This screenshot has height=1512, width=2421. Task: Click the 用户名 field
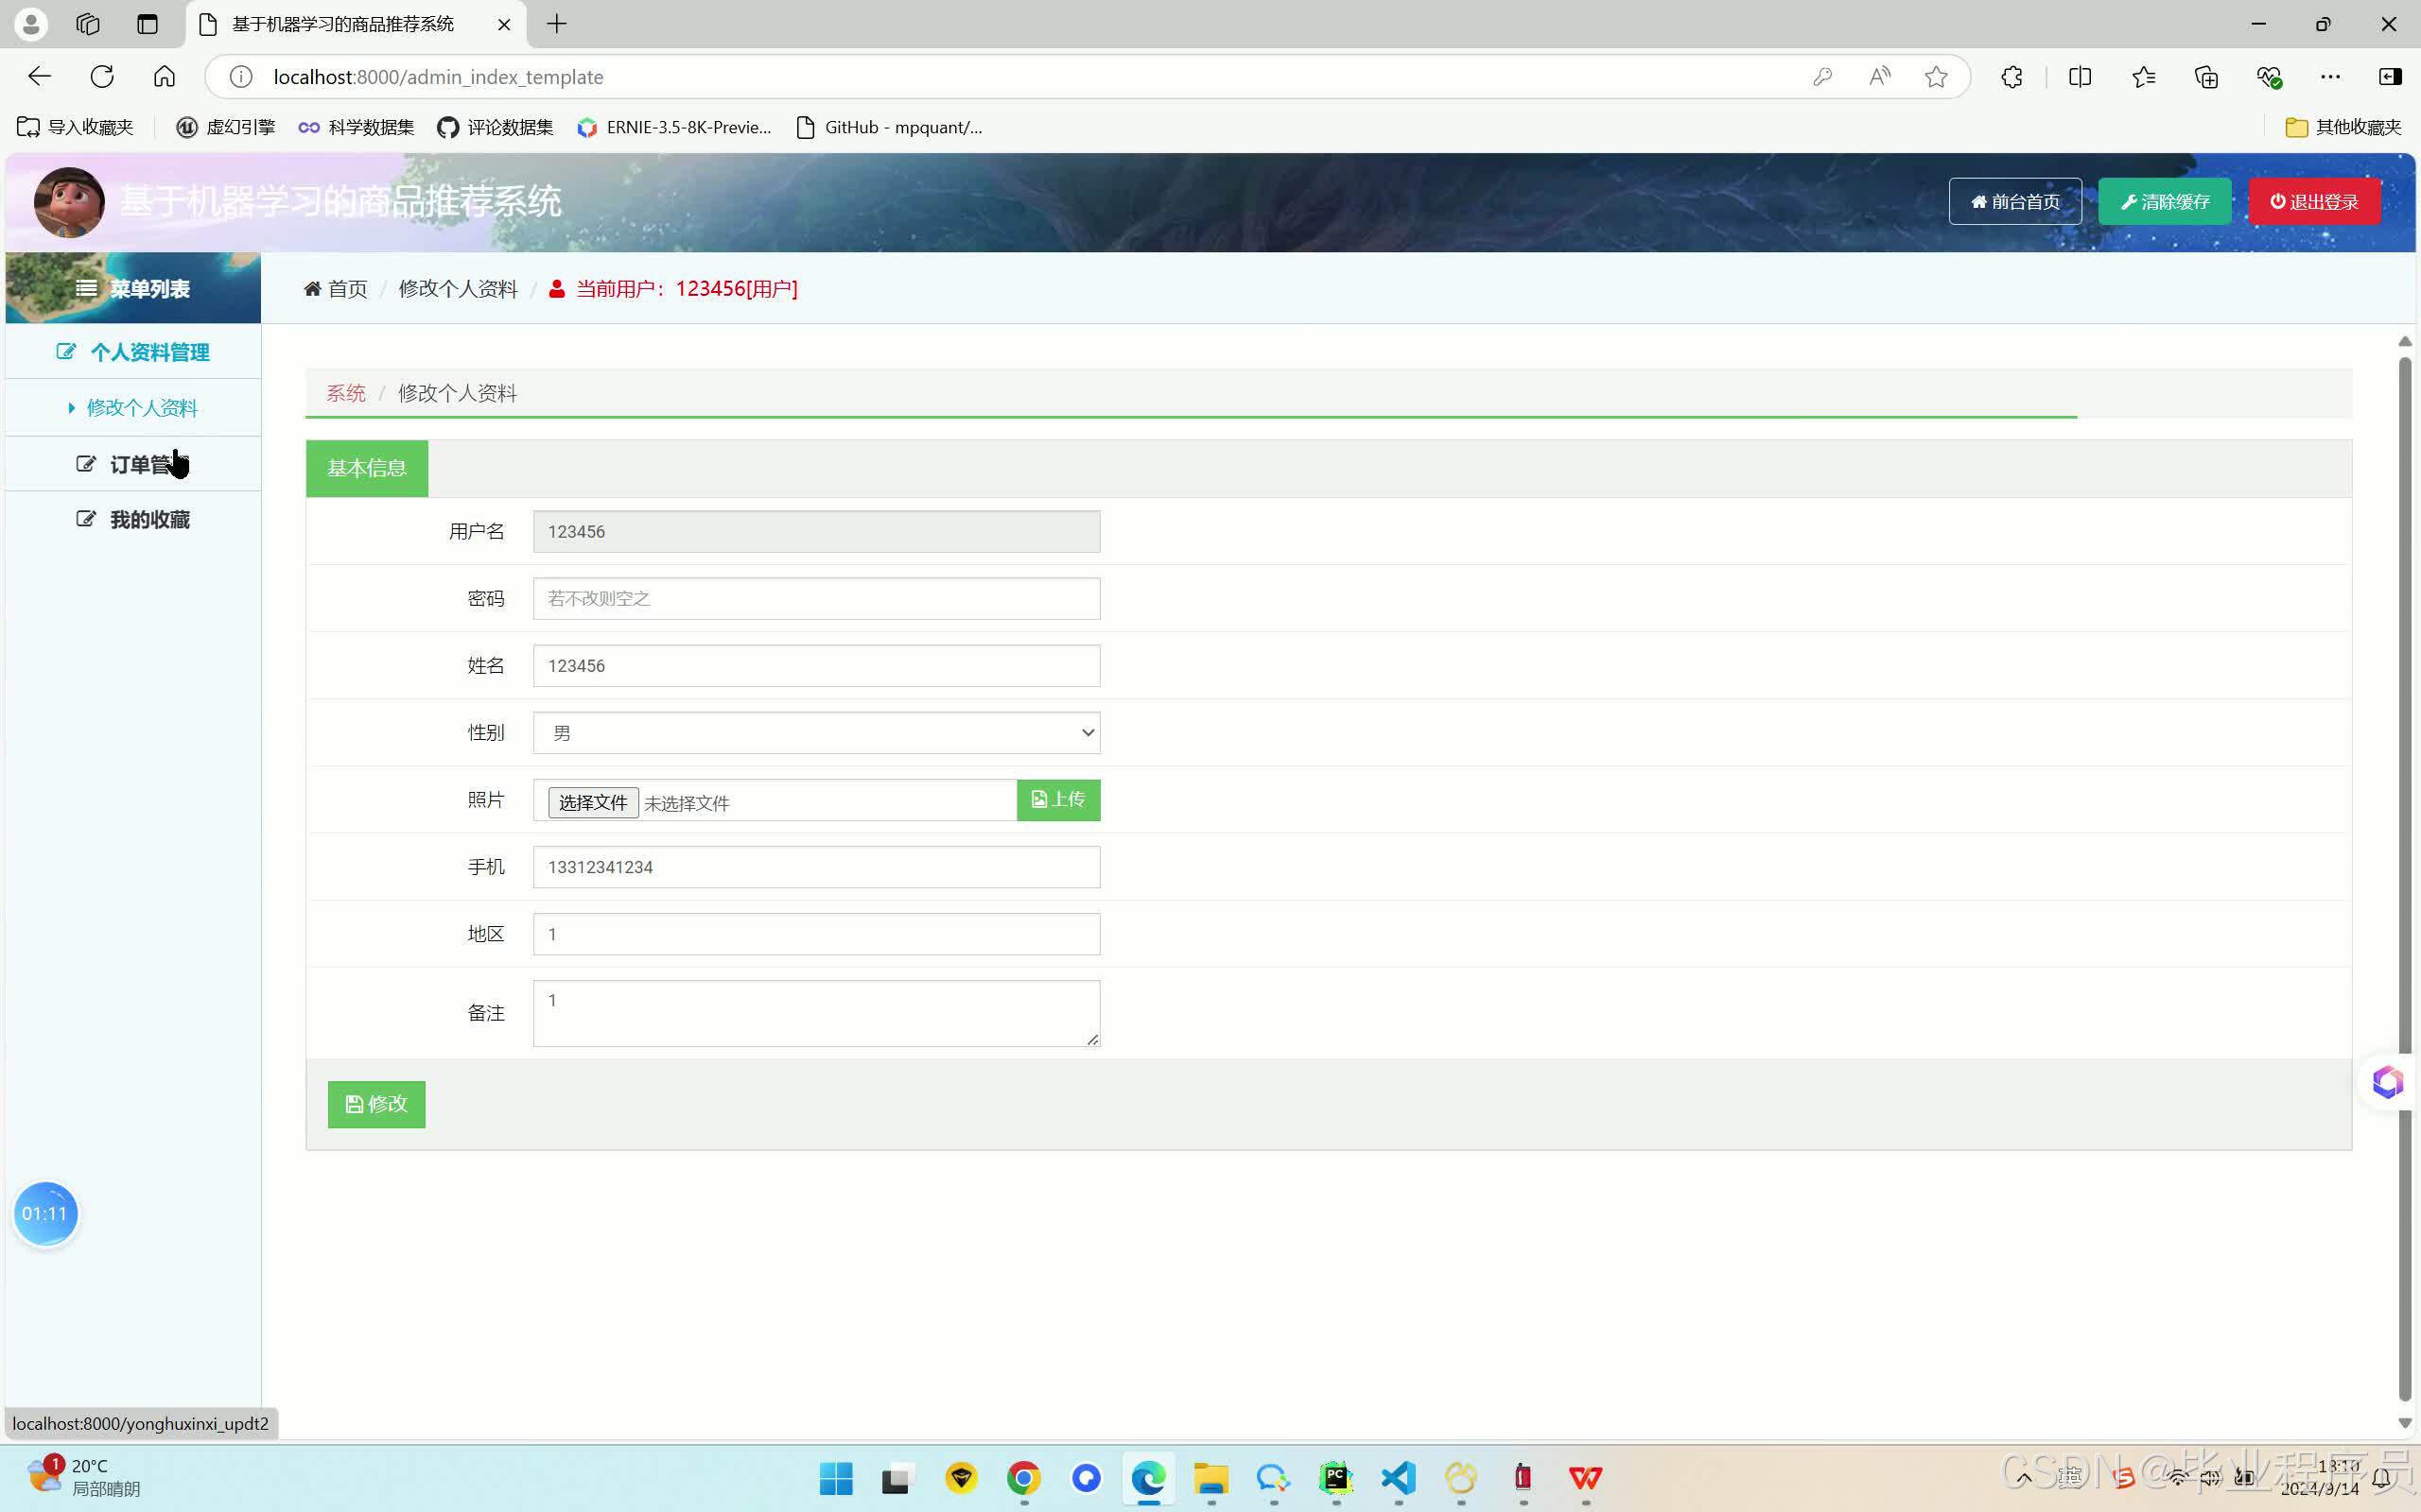pyautogui.click(x=816, y=531)
